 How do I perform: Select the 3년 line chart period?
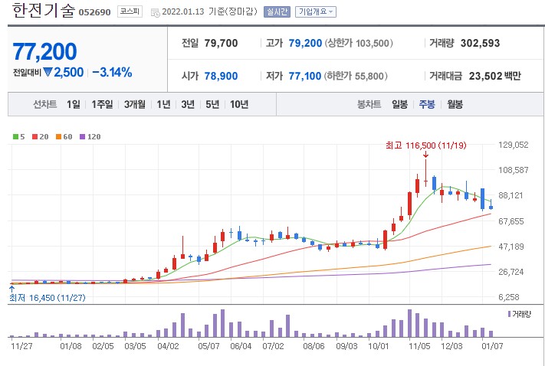(x=188, y=104)
